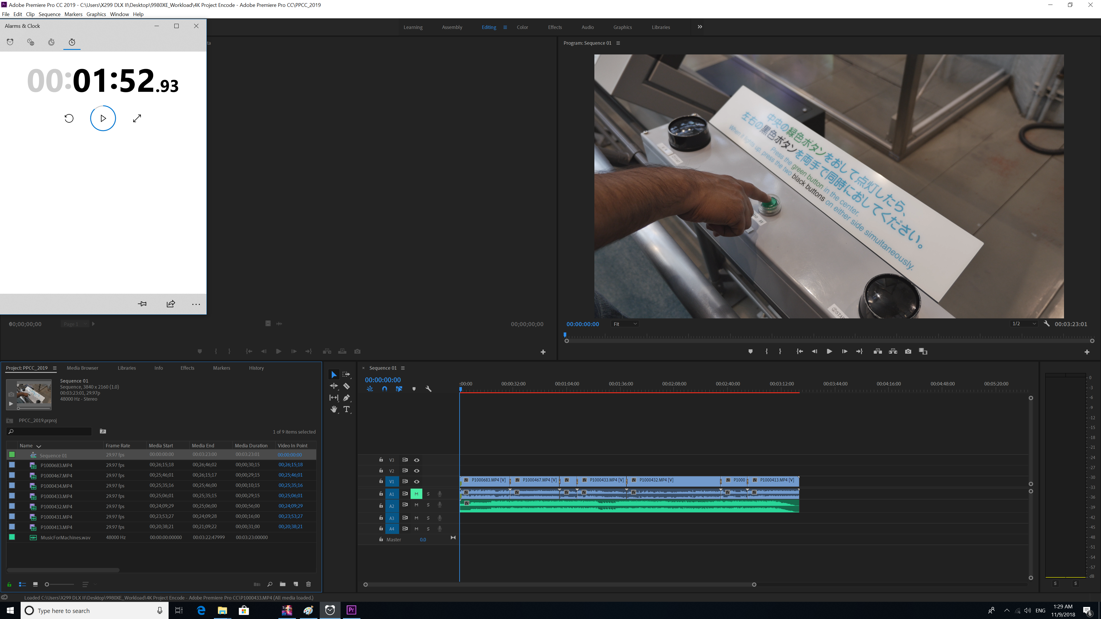The width and height of the screenshot is (1101, 619).
Task: Open Sequence 01 timeline panel menu
Action: pyautogui.click(x=403, y=368)
